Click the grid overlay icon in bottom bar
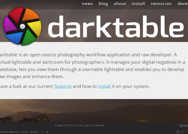The height and width of the screenshot is (134, 188). point(178,132)
